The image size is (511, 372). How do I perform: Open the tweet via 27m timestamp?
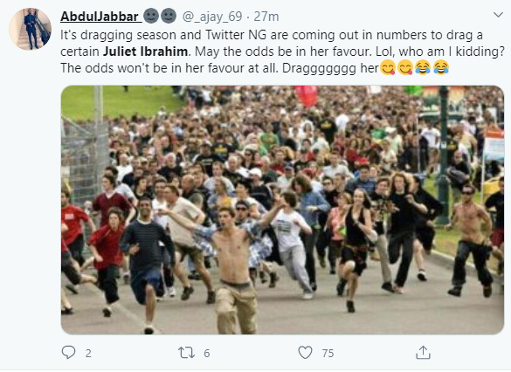click(x=266, y=17)
